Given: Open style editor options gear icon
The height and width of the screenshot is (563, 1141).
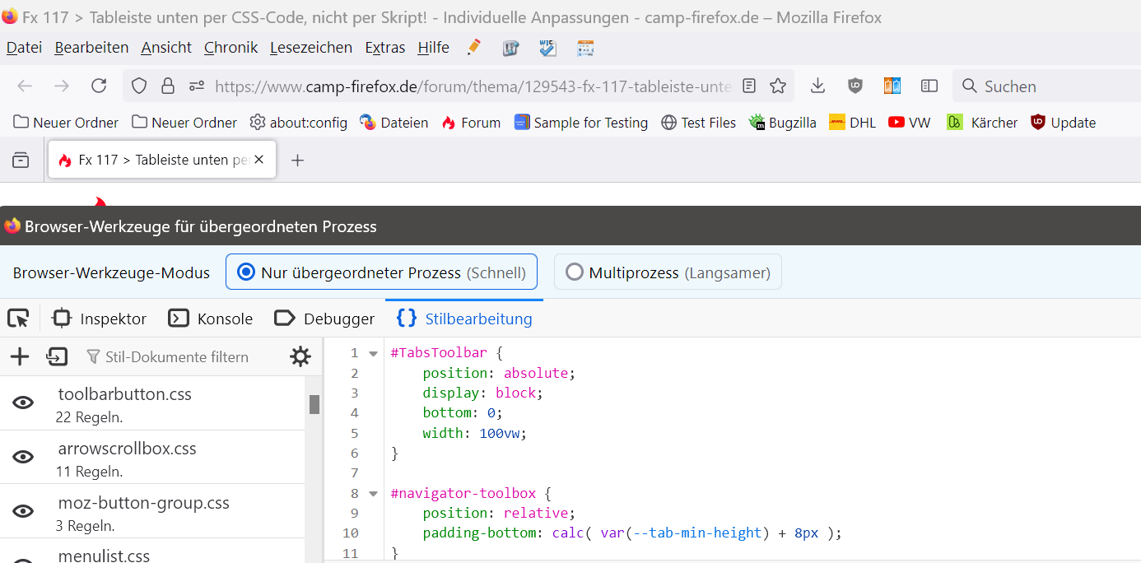Looking at the screenshot, I should (x=300, y=356).
